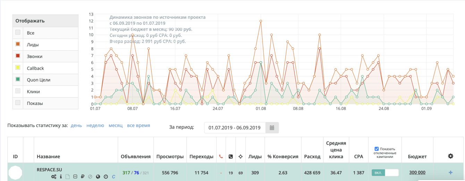
Task: Show statistics for месяц
Action: [116, 126]
